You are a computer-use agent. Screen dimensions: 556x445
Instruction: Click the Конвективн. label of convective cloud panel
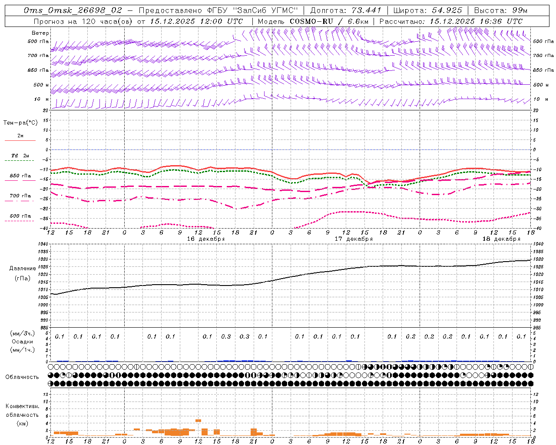22,406
